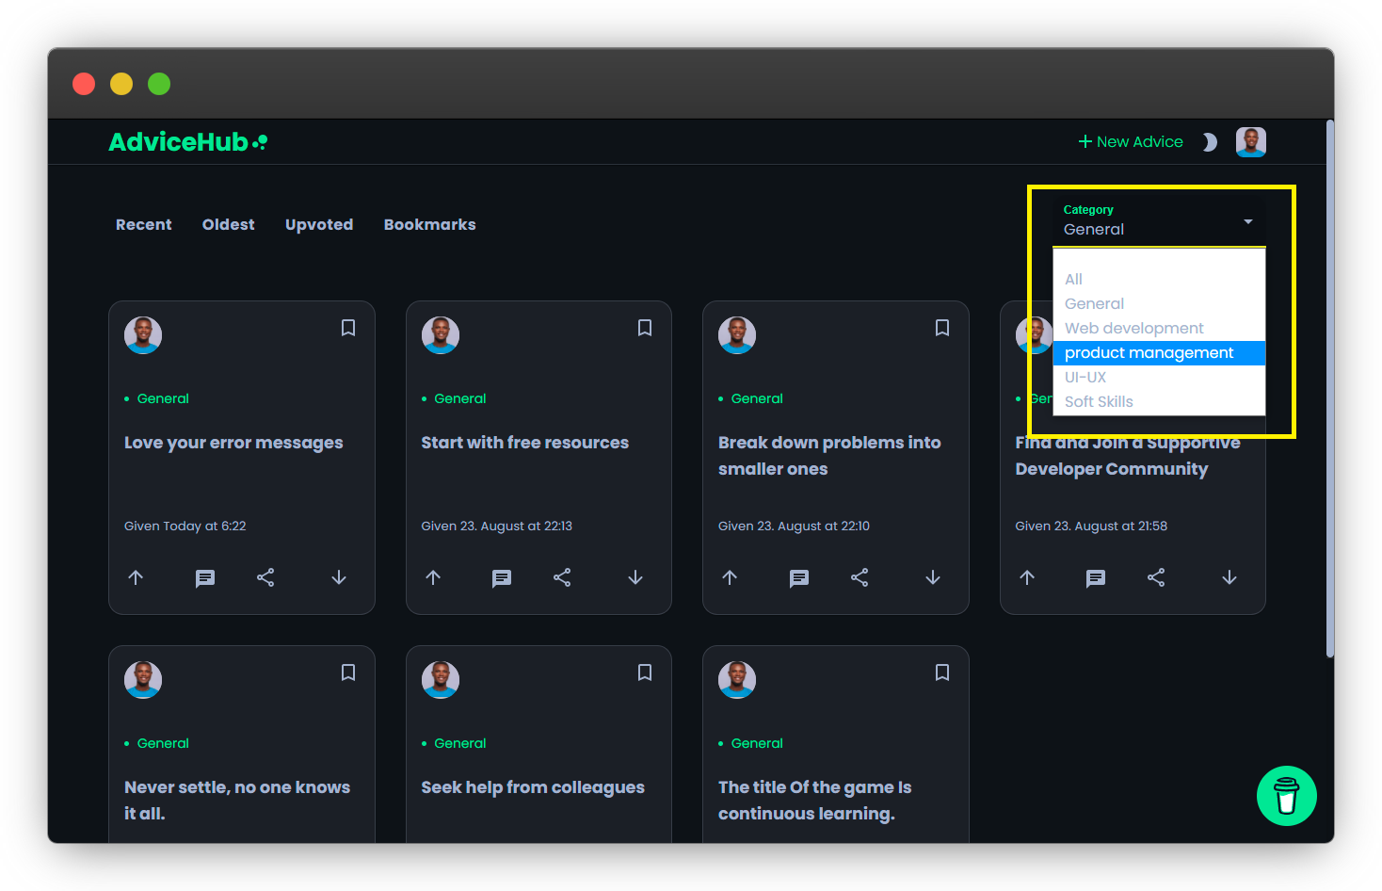Open 'Start with free resources' advice title
This screenshot has width=1382, height=891.
[525, 443]
